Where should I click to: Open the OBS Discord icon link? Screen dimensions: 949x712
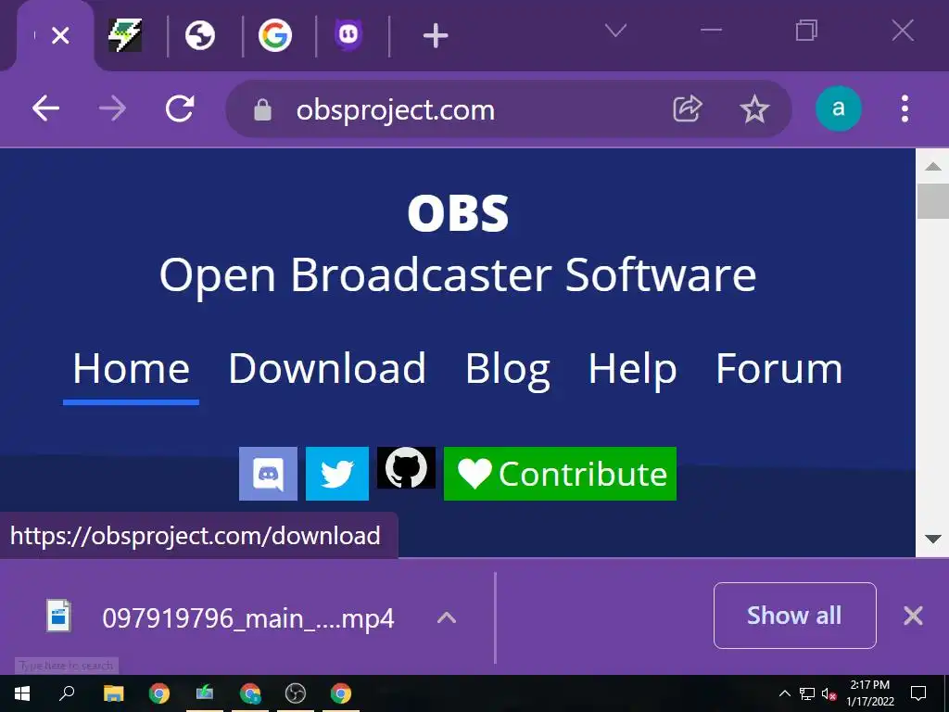tap(268, 474)
